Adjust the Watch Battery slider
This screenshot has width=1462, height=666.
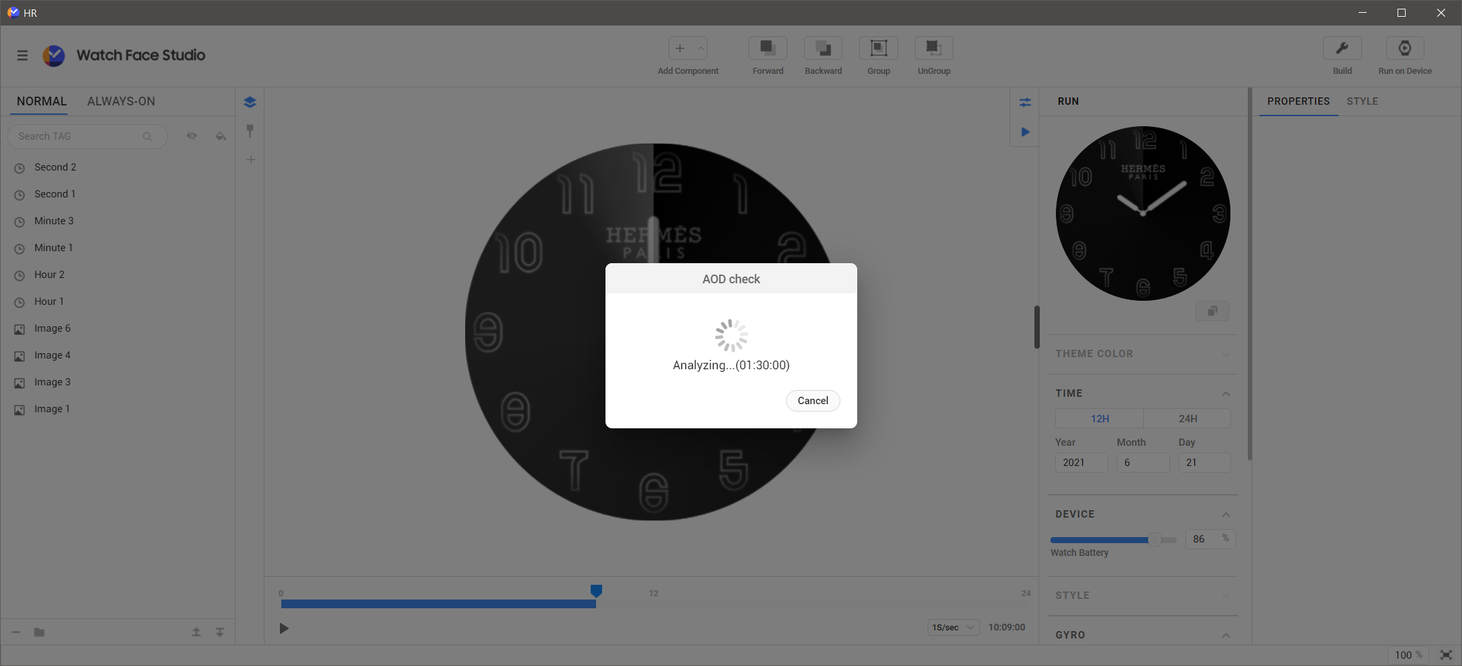1114,540
